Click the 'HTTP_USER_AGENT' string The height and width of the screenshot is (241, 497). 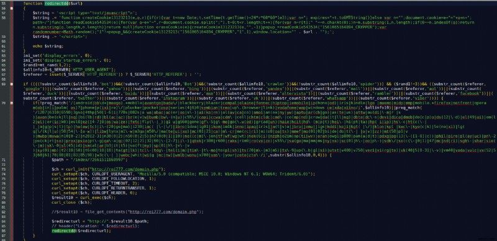pyautogui.click(x=92, y=70)
